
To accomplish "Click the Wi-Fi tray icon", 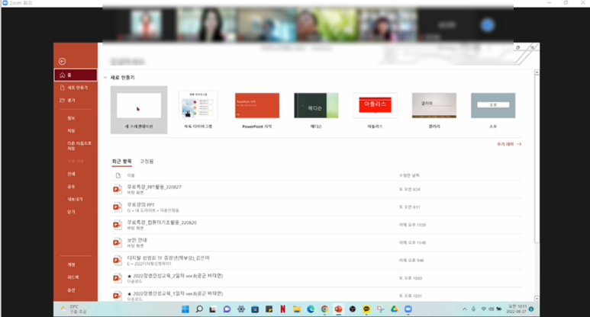I will pos(483,309).
